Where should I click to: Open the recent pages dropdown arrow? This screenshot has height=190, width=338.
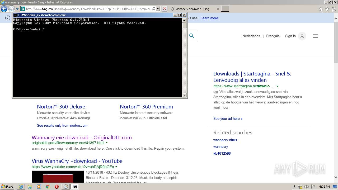(x=17, y=9)
